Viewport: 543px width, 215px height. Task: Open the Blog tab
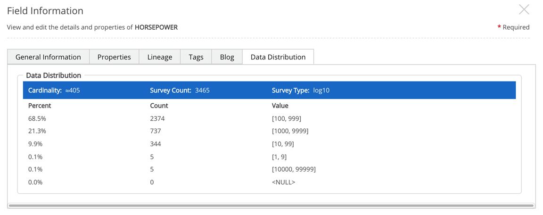point(227,57)
